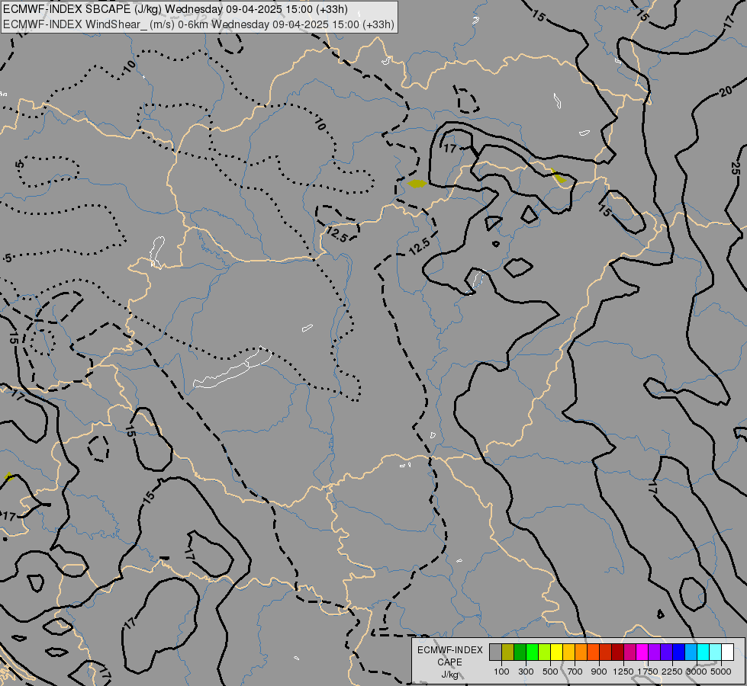Click the "25" wind shear contour label
747x686 pixels.
736,168
